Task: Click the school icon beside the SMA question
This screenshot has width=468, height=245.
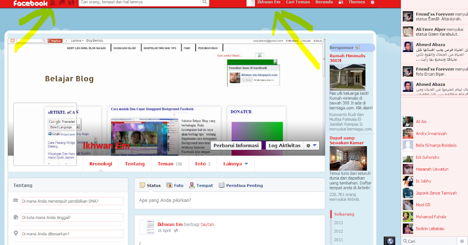Action: point(16,201)
